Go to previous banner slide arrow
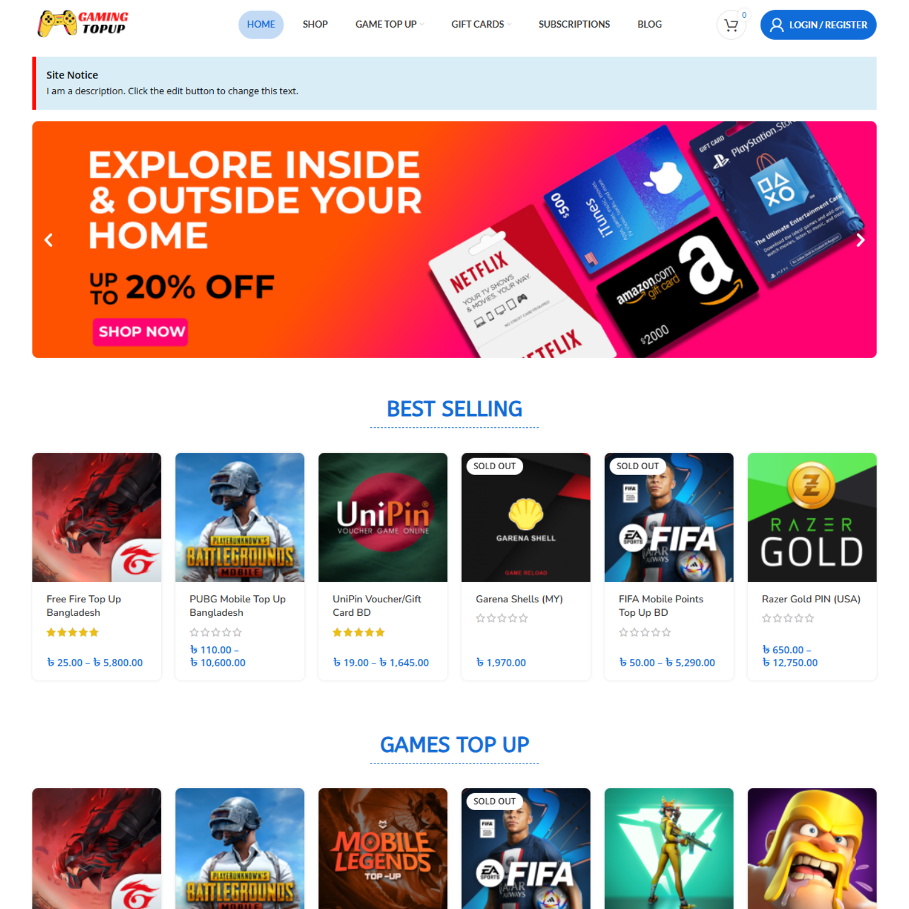Image resolution: width=909 pixels, height=909 pixels. click(49, 240)
